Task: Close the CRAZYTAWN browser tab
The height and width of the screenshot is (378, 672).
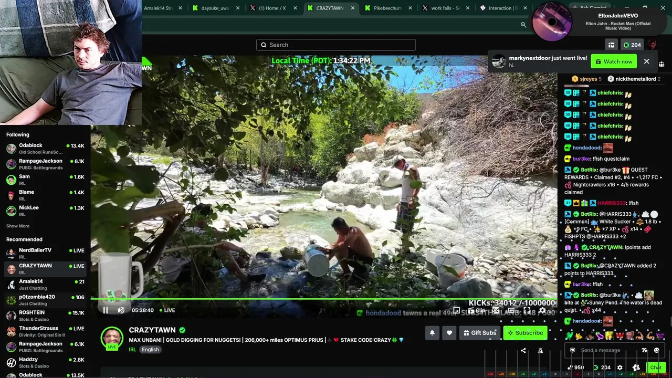Action: pyautogui.click(x=353, y=8)
